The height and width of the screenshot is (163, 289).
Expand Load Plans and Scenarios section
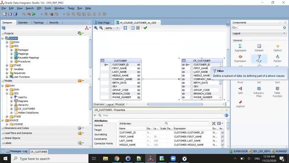[x=3, y=133]
